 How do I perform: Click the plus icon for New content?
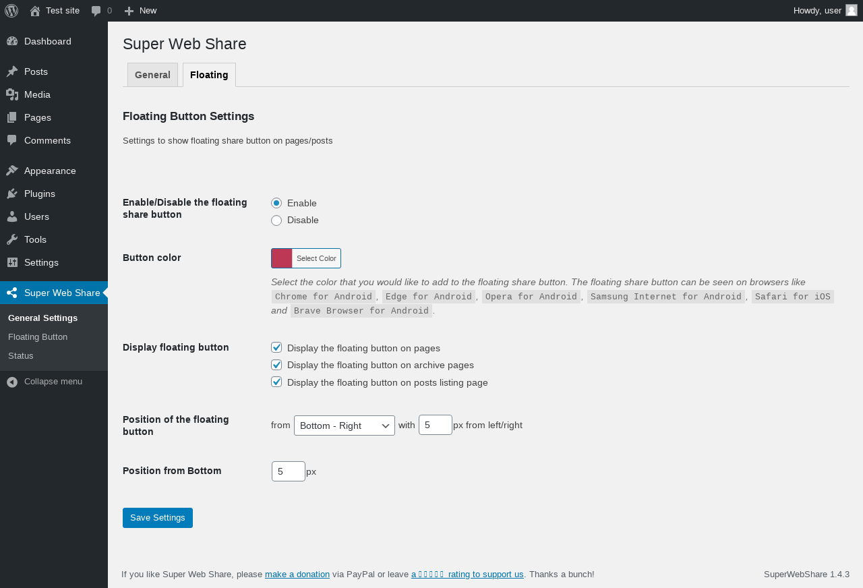point(129,11)
